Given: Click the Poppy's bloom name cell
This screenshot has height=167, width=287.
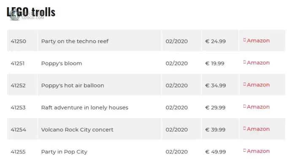Looking at the screenshot, I should point(99,62).
